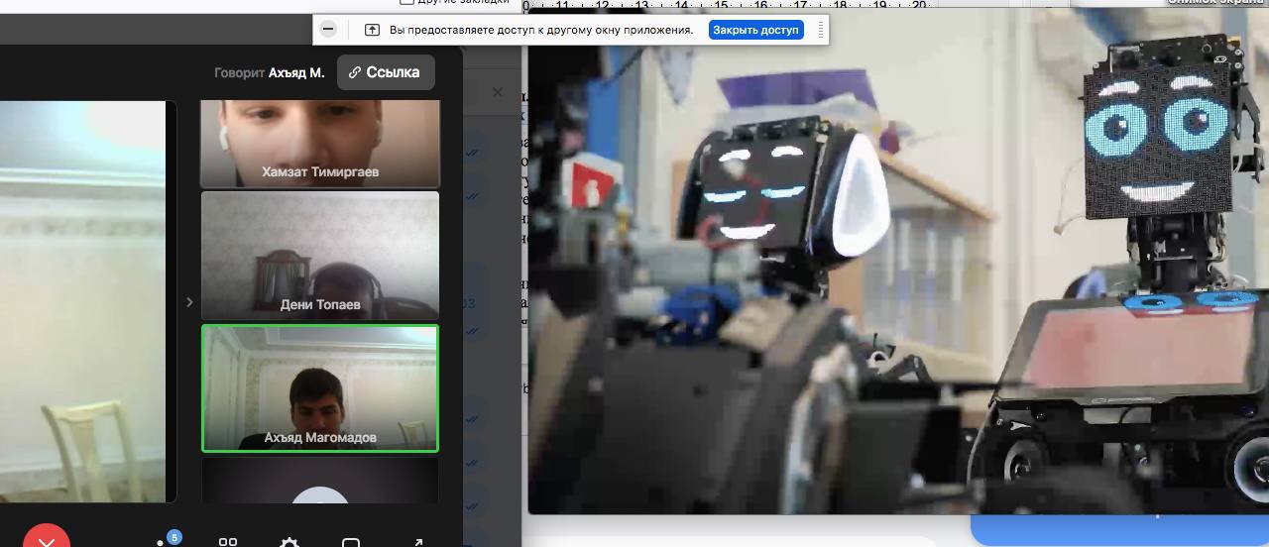Click the main speaker video area
The height and width of the screenshot is (547, 1269).
(84, 297)
